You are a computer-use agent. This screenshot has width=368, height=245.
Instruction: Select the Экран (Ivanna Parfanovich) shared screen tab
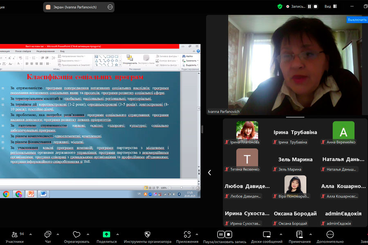79,7
